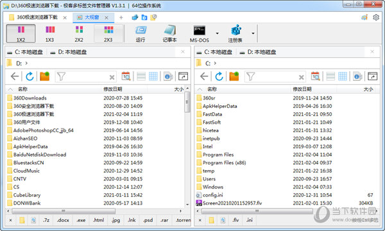Click the orange new-folder icon in the right pane
The height and width of the screenshot is (231, 385).
(234, 76)
